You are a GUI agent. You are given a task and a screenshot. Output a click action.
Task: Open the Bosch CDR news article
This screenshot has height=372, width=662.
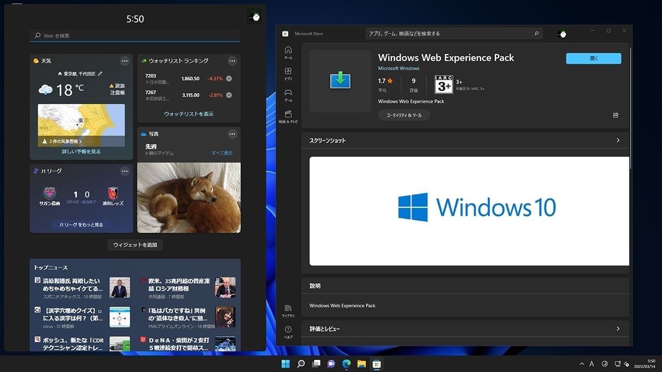click(x=73, y=343)
